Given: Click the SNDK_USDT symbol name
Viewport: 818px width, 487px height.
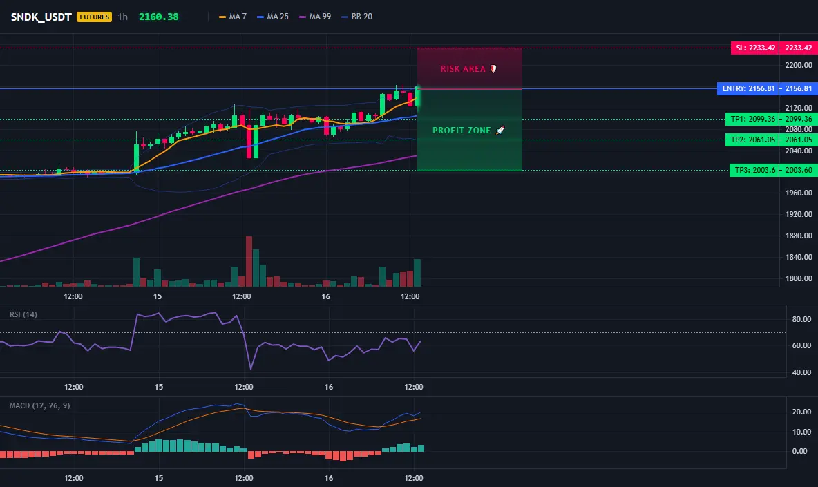Looking at the screenshot, I should click(x=41, y=17).
